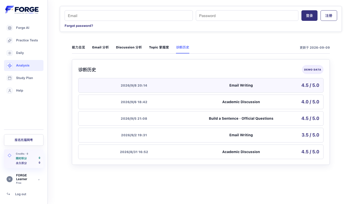The height and width of the screenshot is (204, 362).
Task: Click the Log out link
Action: (x=21, y=194)
